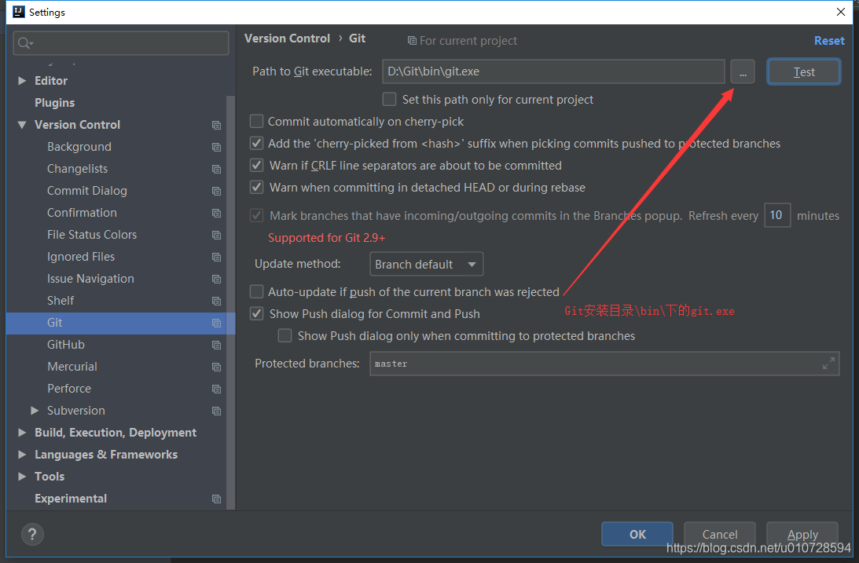This screenshot has height=563, width=859.
Task: Enable Commit automatically on cherry-pick
Action: pyautogui.click(x=256, y=121)
